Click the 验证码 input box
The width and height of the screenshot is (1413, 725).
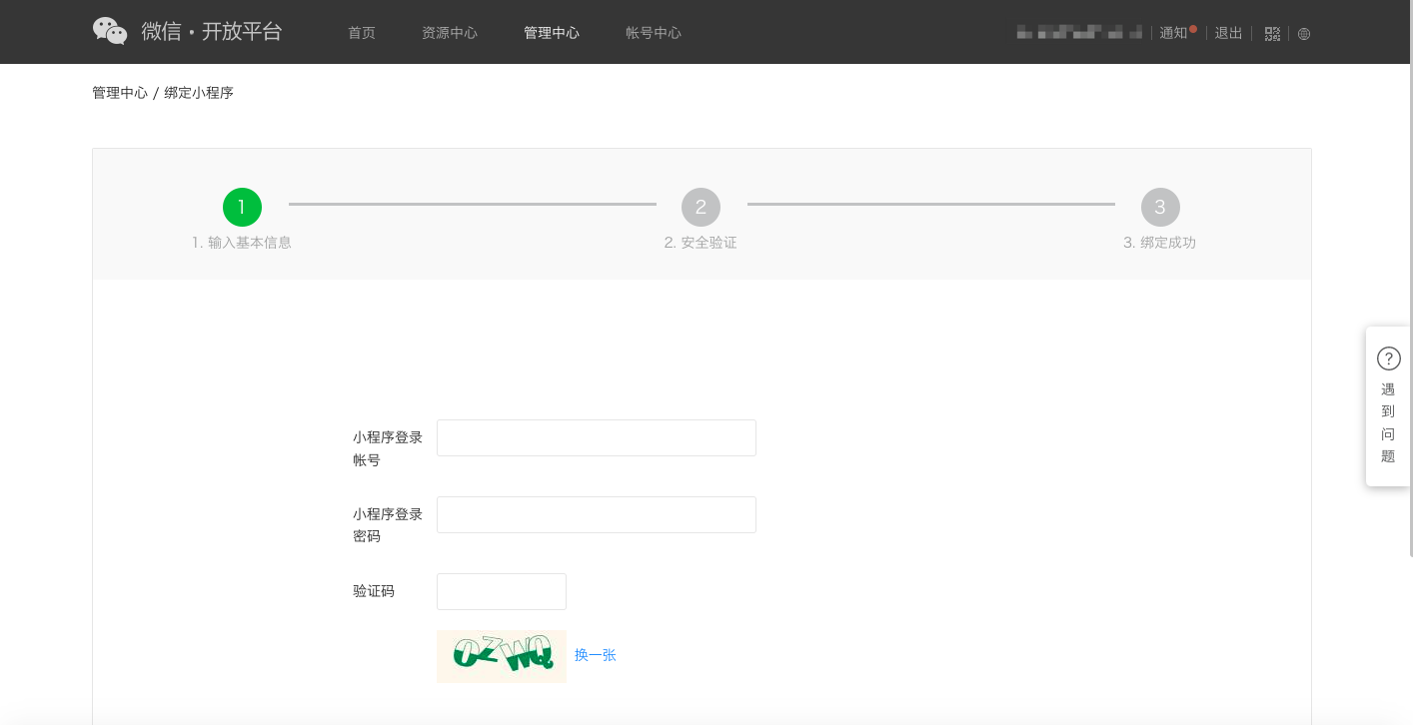[501, 591]
